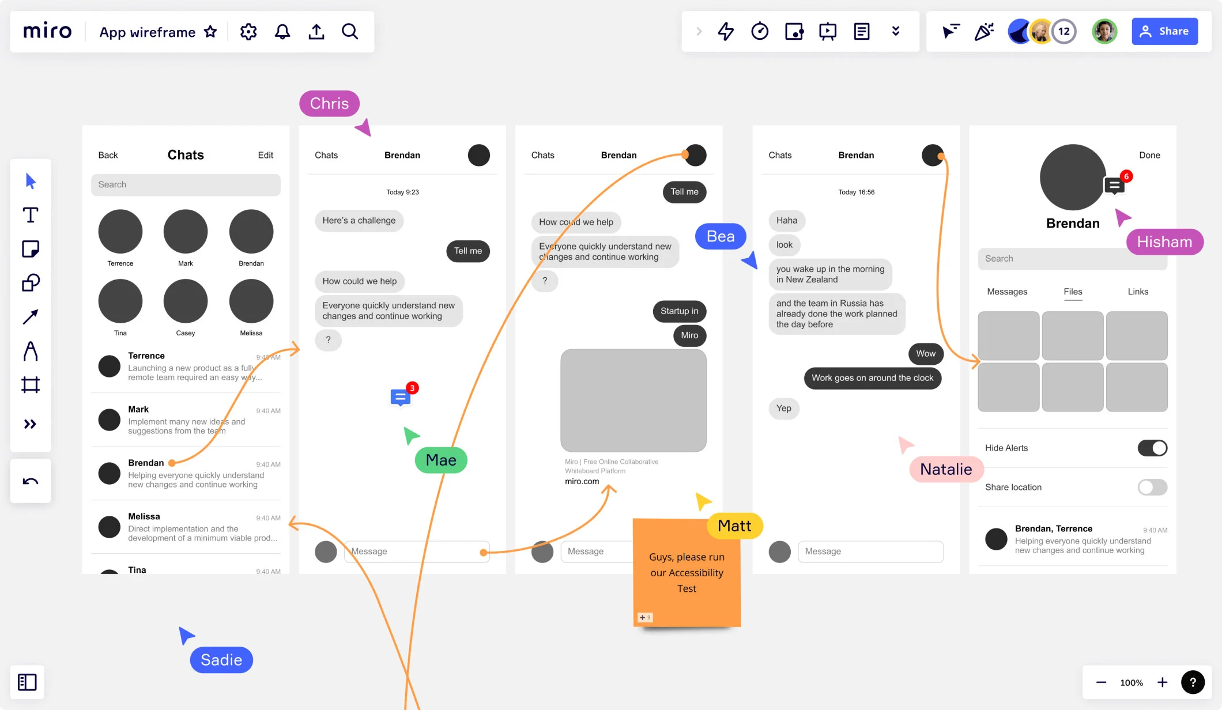
Task: Enable the orange dot status on Brendan
Action: coord(172,462)
